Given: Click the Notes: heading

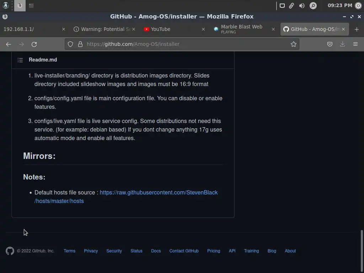Looking at the screenshot, I should point(34,177).
